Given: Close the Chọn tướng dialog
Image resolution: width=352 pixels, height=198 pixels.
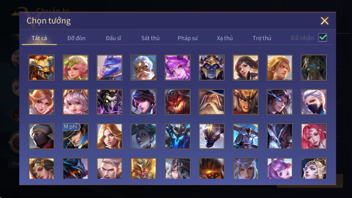Looking at the screenshot, I should pyautogui.click(x=325, y=21).
